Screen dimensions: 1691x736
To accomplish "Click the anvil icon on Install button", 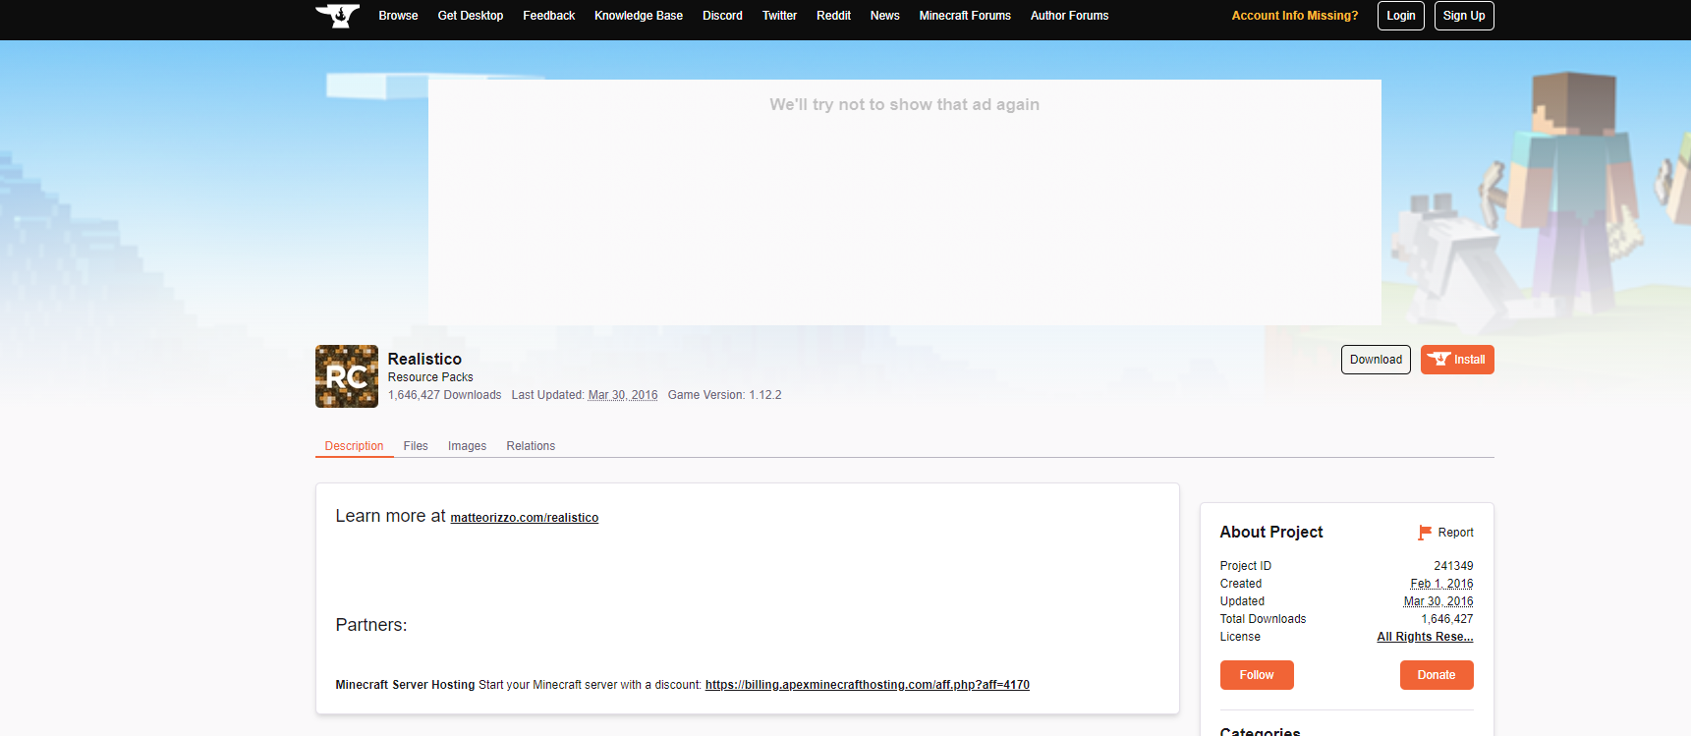I will click(1439, 360).
